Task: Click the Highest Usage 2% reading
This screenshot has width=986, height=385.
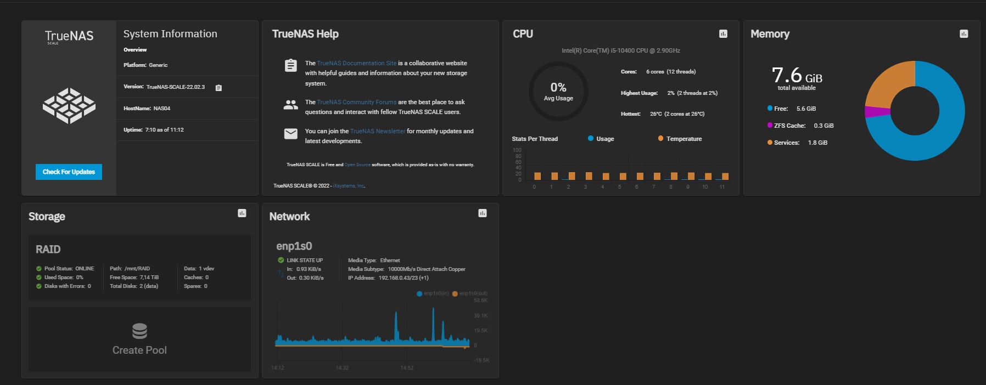Action: pos(669,93)
